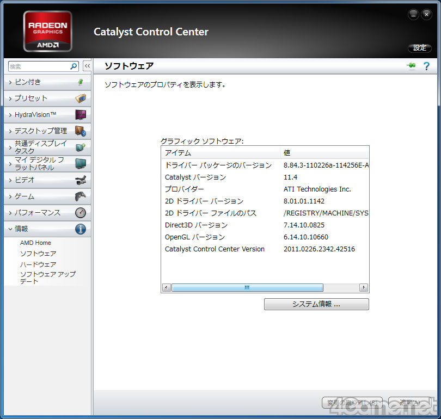Click the システム情報 button

point(316,304)
